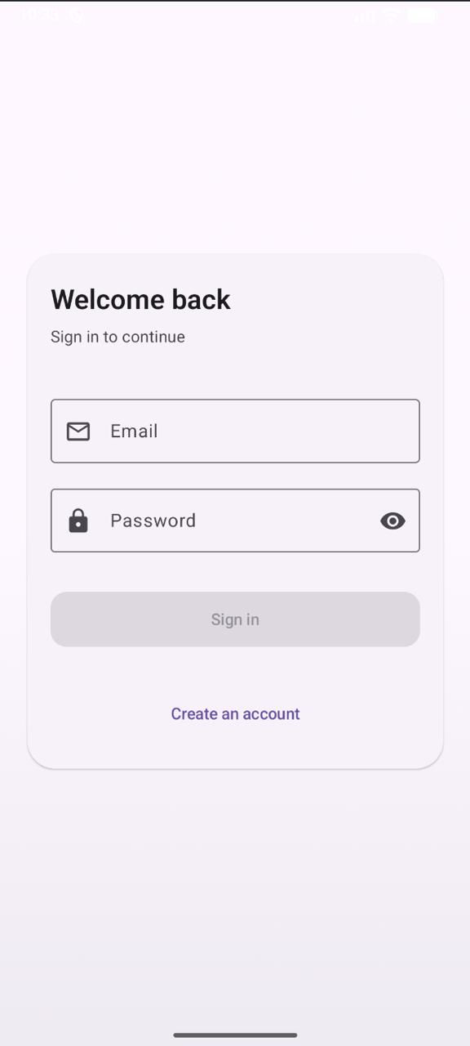Screen dimensions: 470x1046
Task: Tap the small icon beside the clock
Action: 77,15
